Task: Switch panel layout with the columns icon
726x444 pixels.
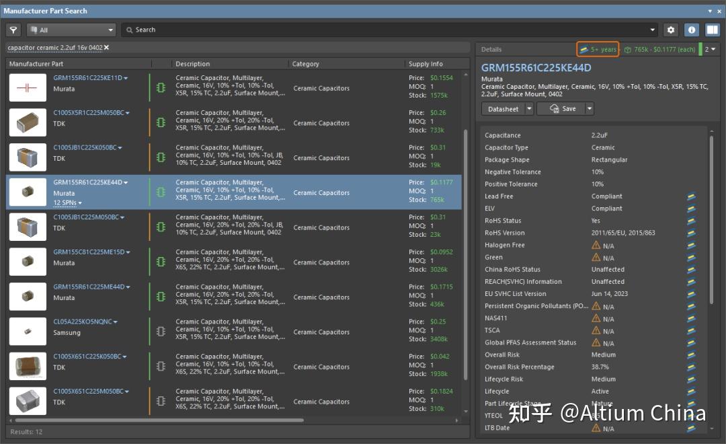Action: click(x=714, y=30)
